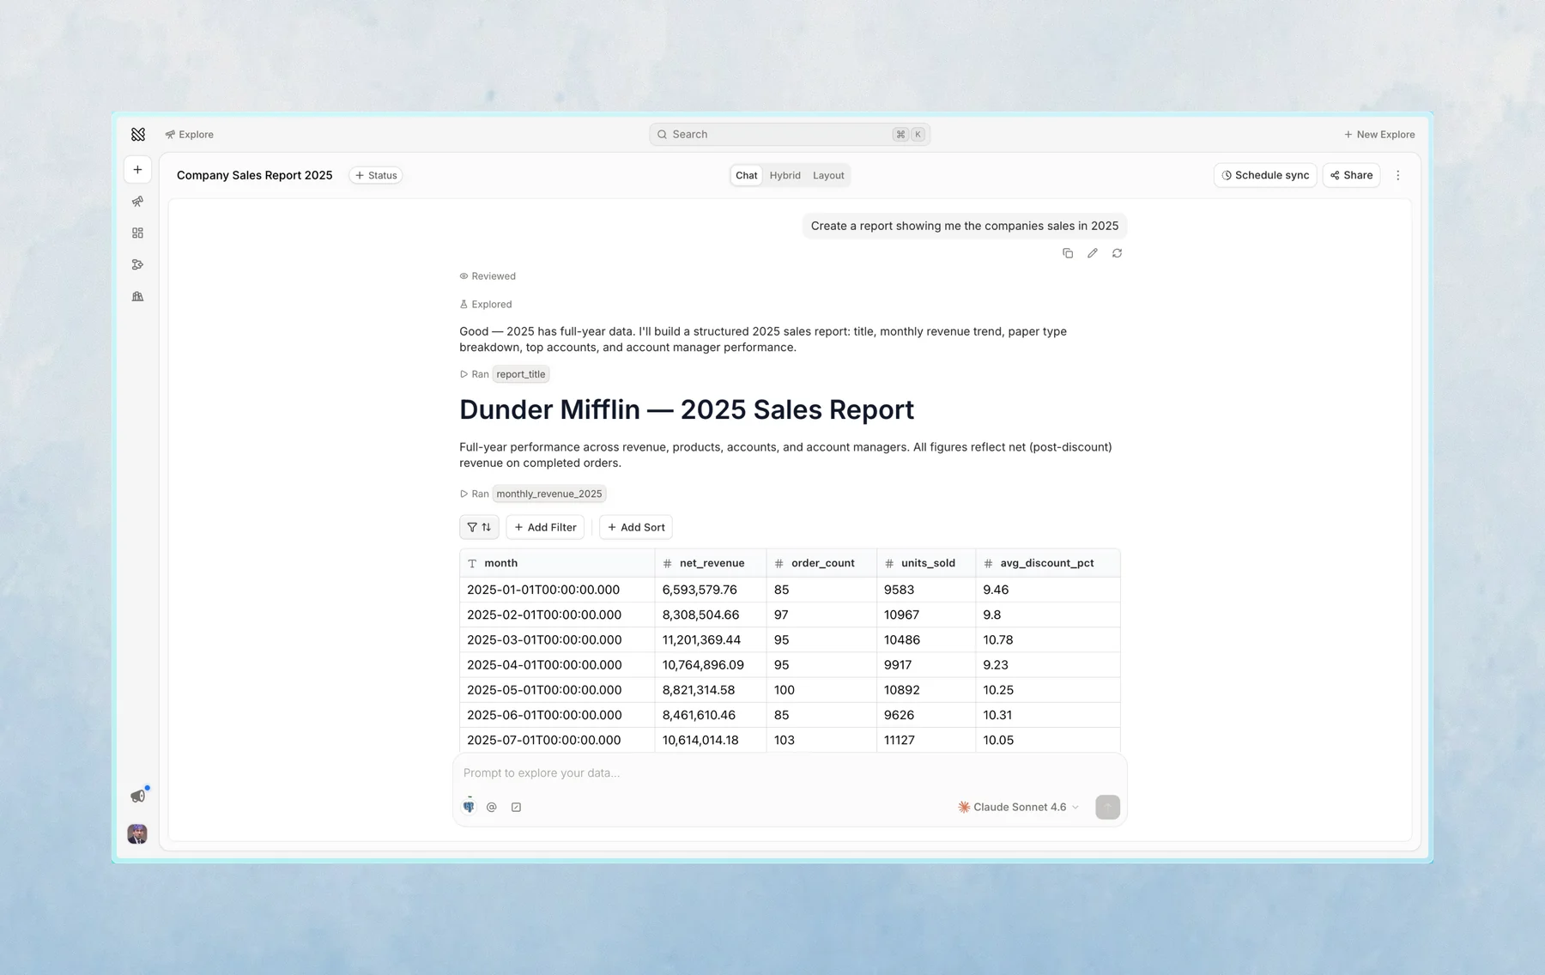Copy the user prompt message
This screenshot has width=1545, height=975.
tap(1068, 253)
